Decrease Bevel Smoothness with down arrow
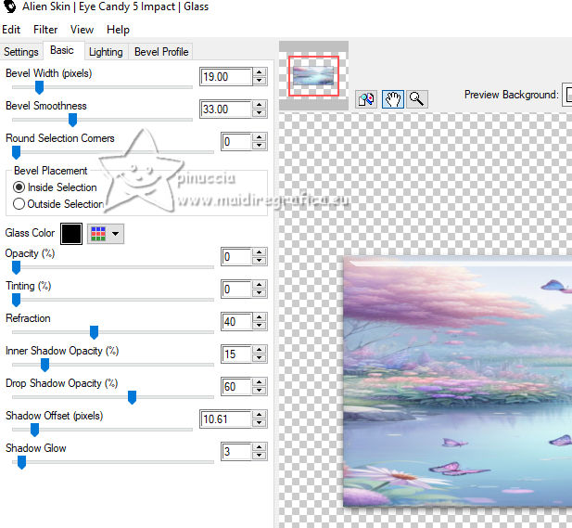The width and height of the screenshot is (572, 528). [x=259, y=113]
